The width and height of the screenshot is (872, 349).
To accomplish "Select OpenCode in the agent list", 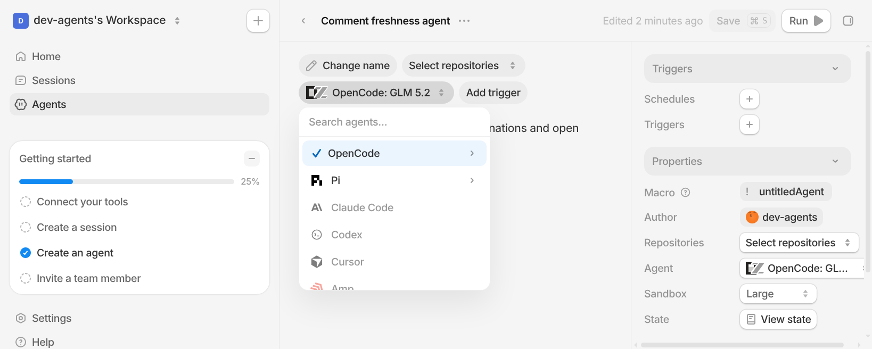I will [x=394, y=153].
